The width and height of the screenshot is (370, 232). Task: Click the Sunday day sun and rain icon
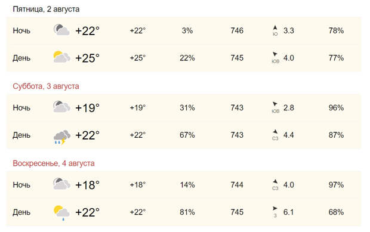61,213
